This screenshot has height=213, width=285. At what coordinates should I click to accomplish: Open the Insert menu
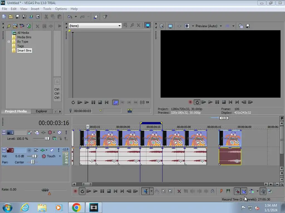pos(35,9)
